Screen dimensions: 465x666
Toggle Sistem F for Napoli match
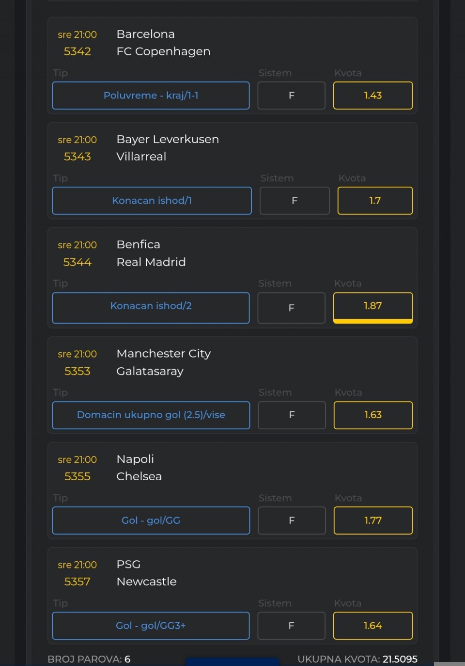tap(292, 520)
